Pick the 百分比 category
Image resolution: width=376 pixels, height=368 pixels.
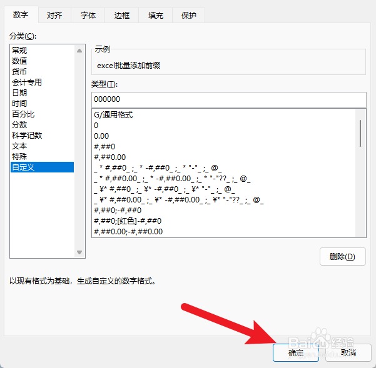[x=42, y=114]
